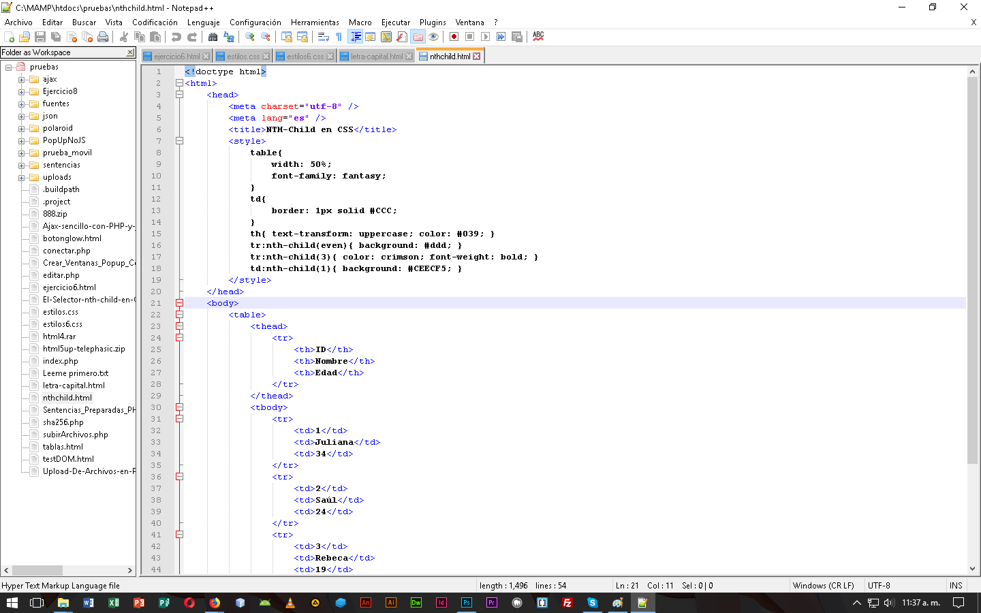Toggle Show All Characters pilcrow button
The width and height of the screenshot is (981, 613).
tap(339, 37)
